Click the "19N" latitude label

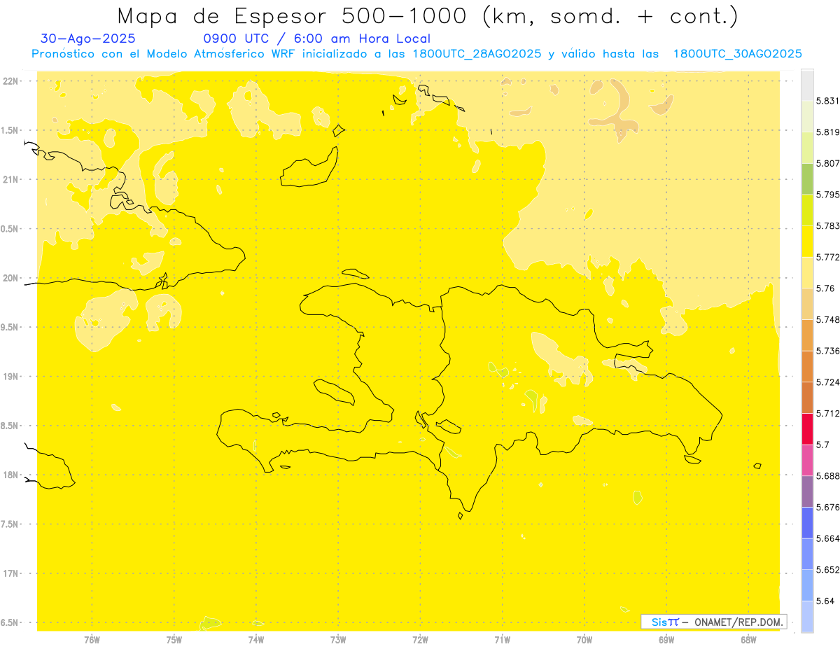[10, 377]
